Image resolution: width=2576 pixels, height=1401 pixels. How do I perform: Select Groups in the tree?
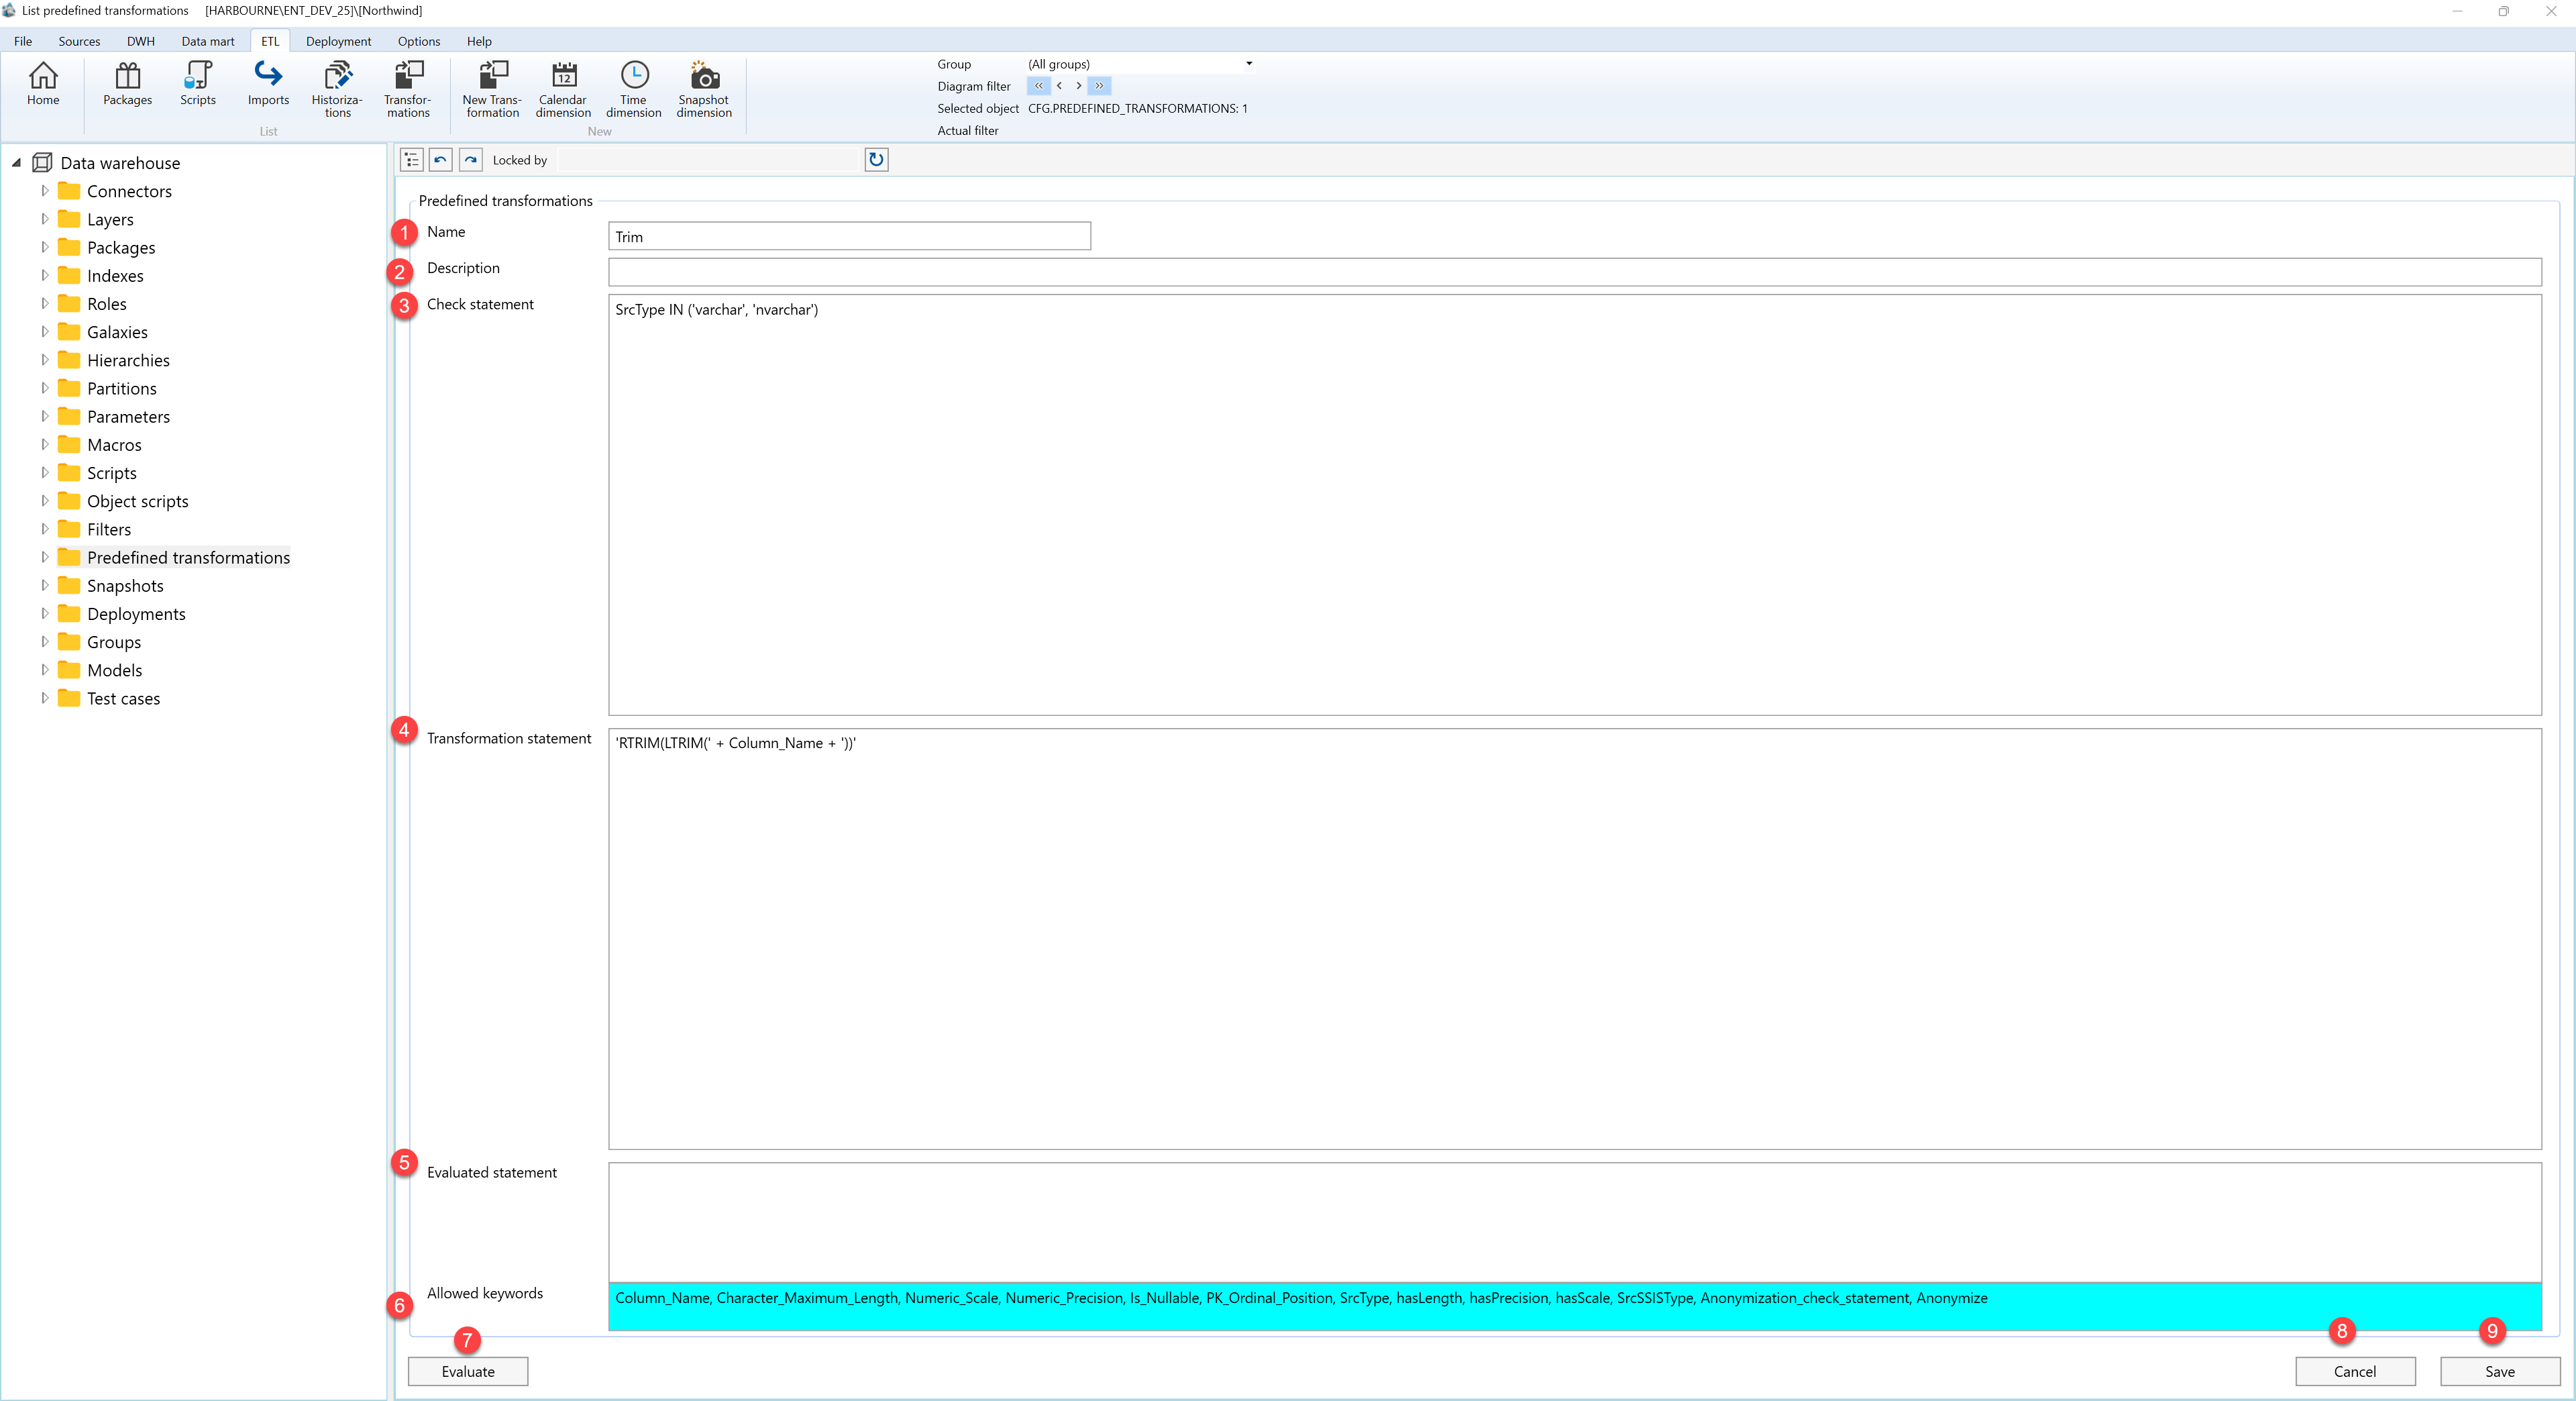click(x=114, y=642)
